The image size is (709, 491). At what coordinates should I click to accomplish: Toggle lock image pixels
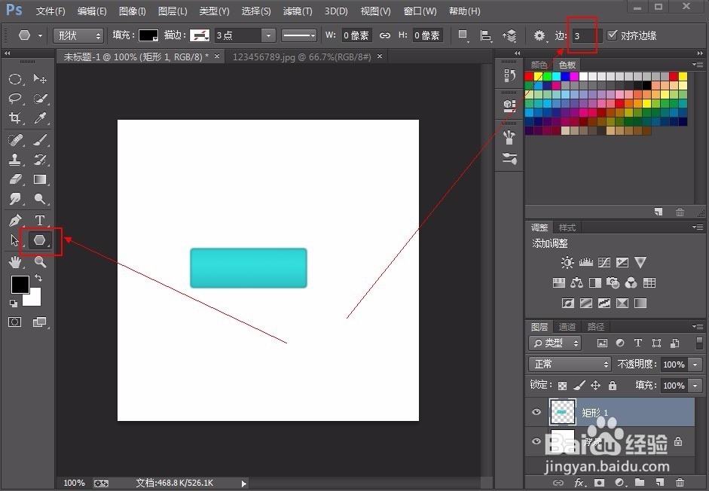(x=579, y=386)
